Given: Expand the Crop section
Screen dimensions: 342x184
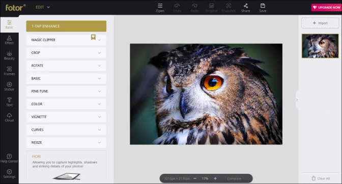Looking at the screenshot, I should click(66, 53).
